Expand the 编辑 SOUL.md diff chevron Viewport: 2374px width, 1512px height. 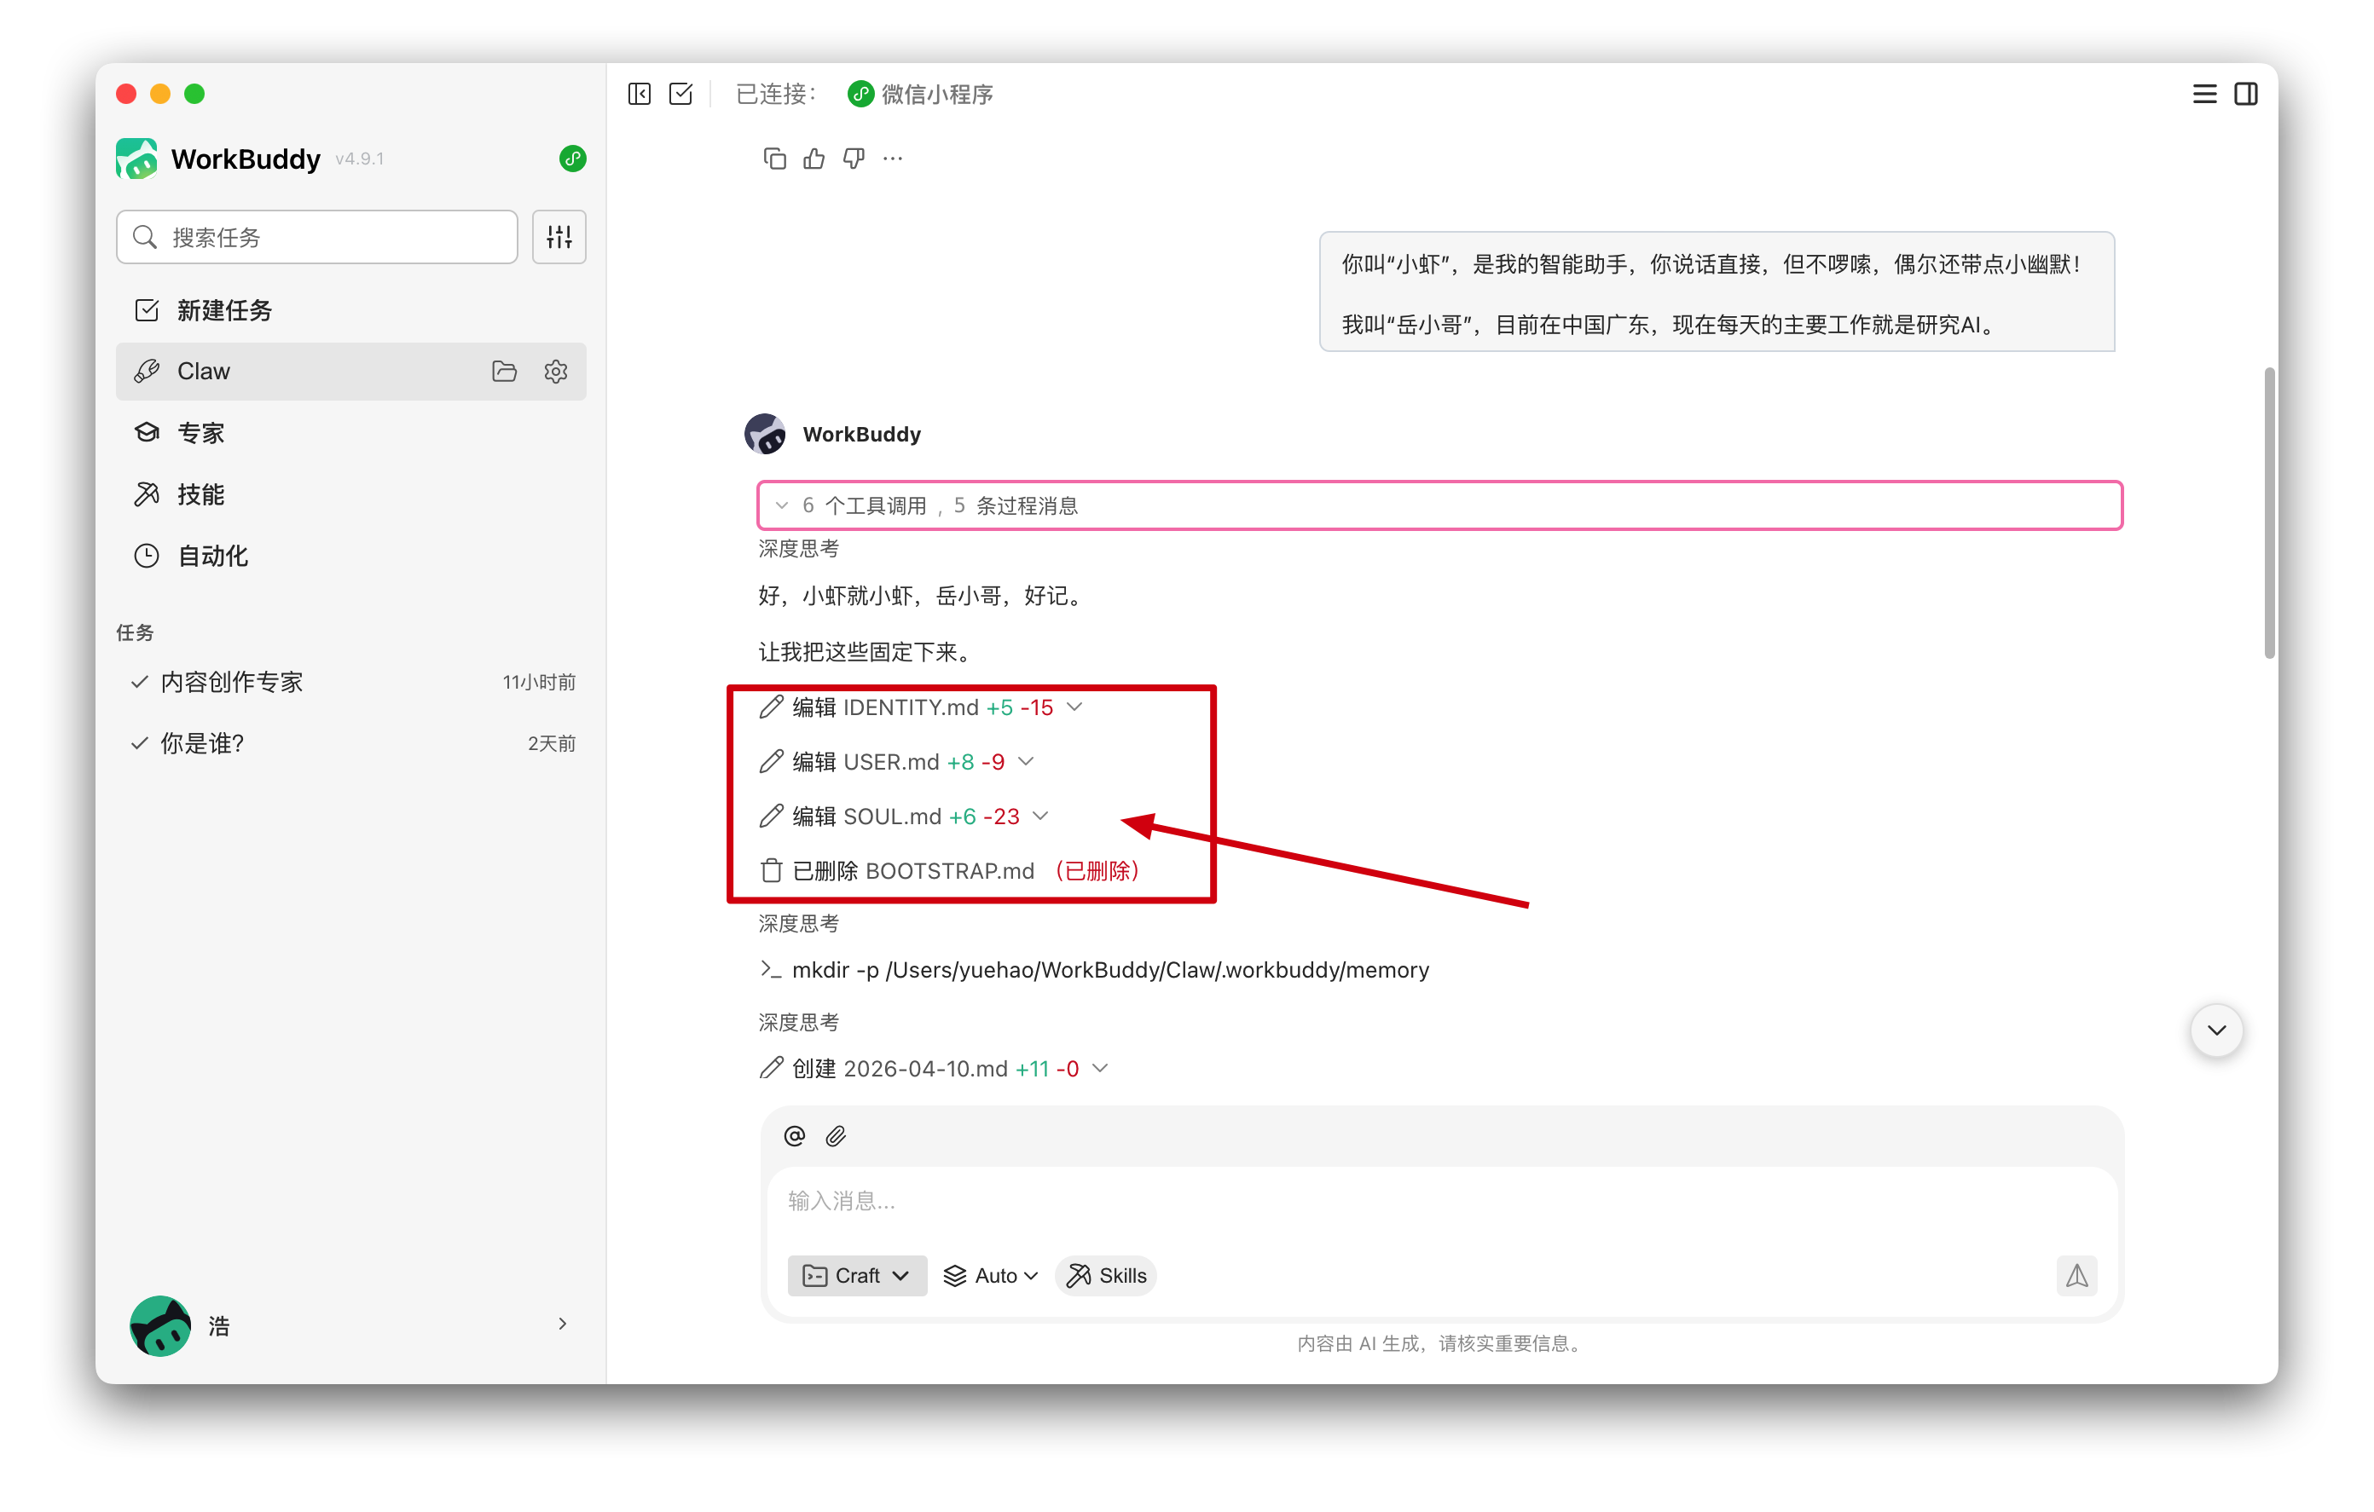[1041, 817]
